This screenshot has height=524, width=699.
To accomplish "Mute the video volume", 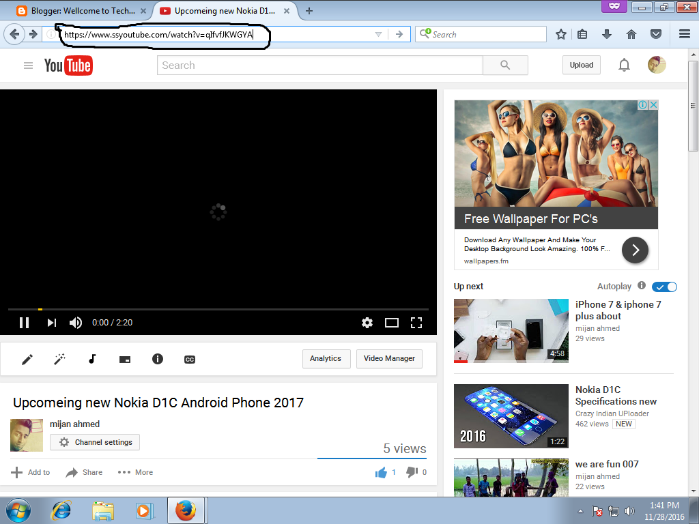I will click(x=76, y=323).
